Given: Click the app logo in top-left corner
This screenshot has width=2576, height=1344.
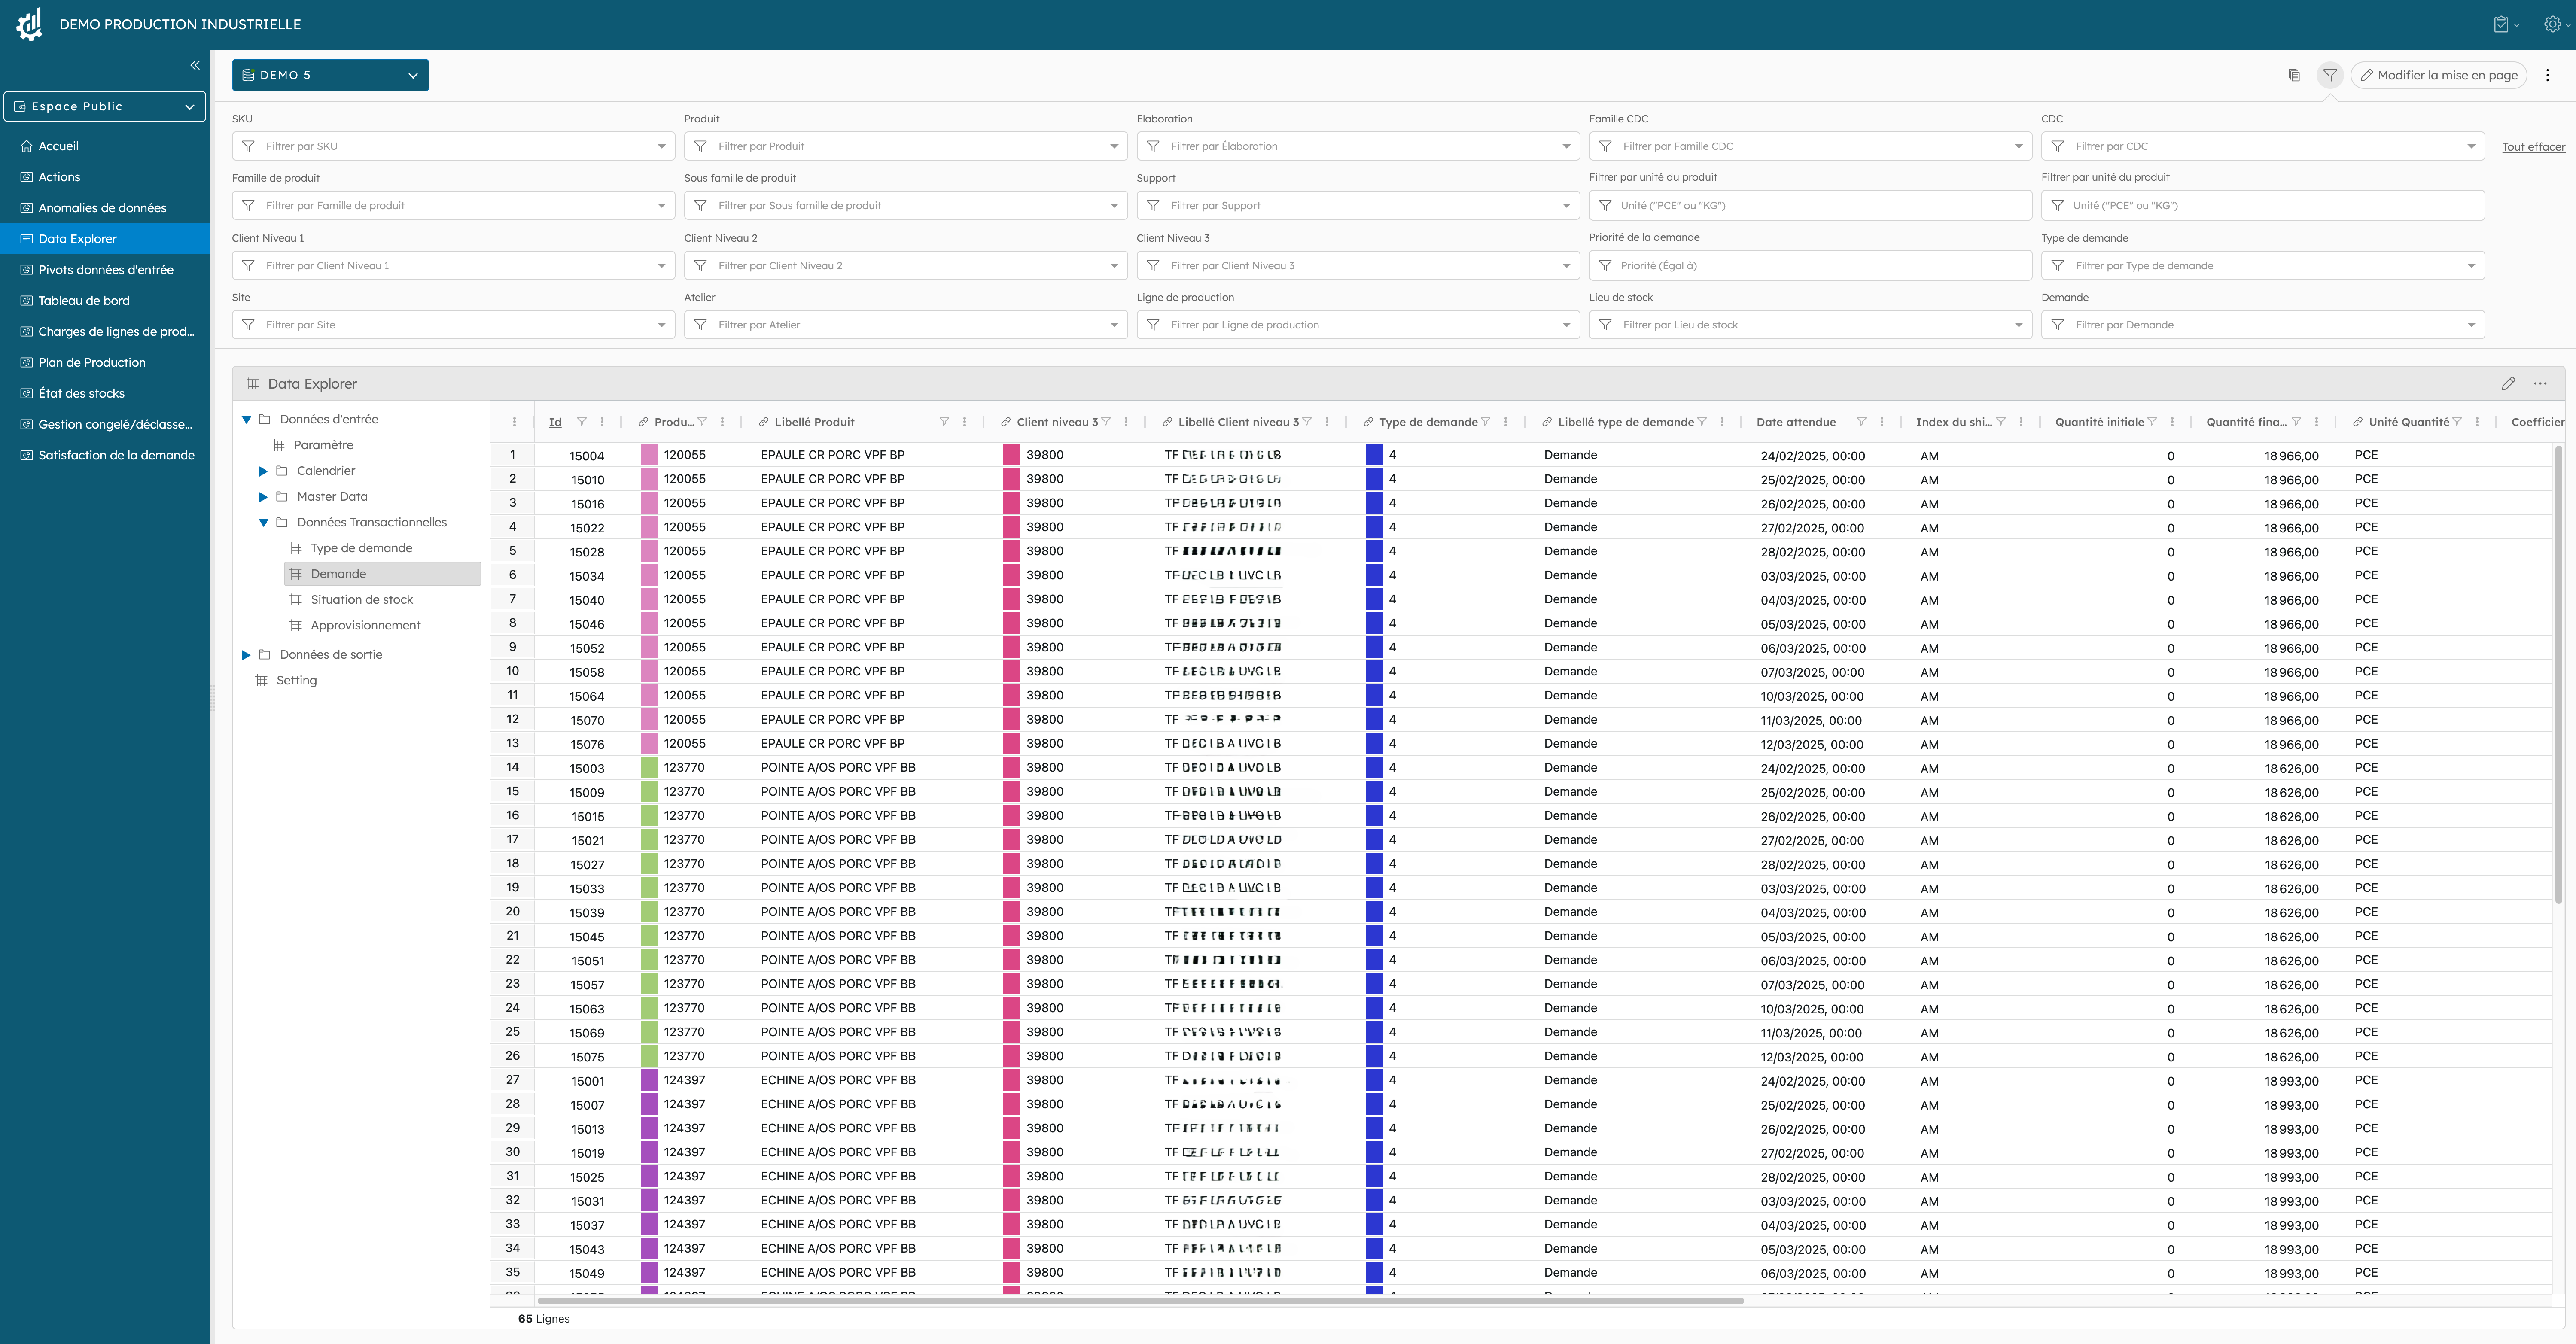Looking at the screenshot, I should (30, 24).
